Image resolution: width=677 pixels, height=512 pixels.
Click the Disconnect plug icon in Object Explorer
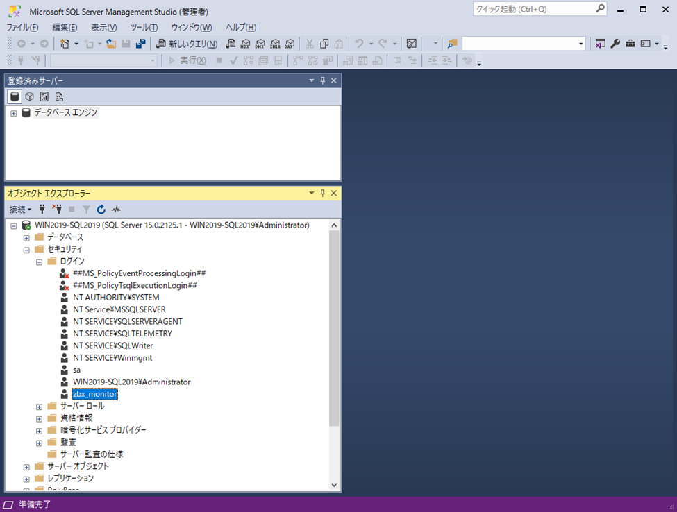click(x=57, y=209)
